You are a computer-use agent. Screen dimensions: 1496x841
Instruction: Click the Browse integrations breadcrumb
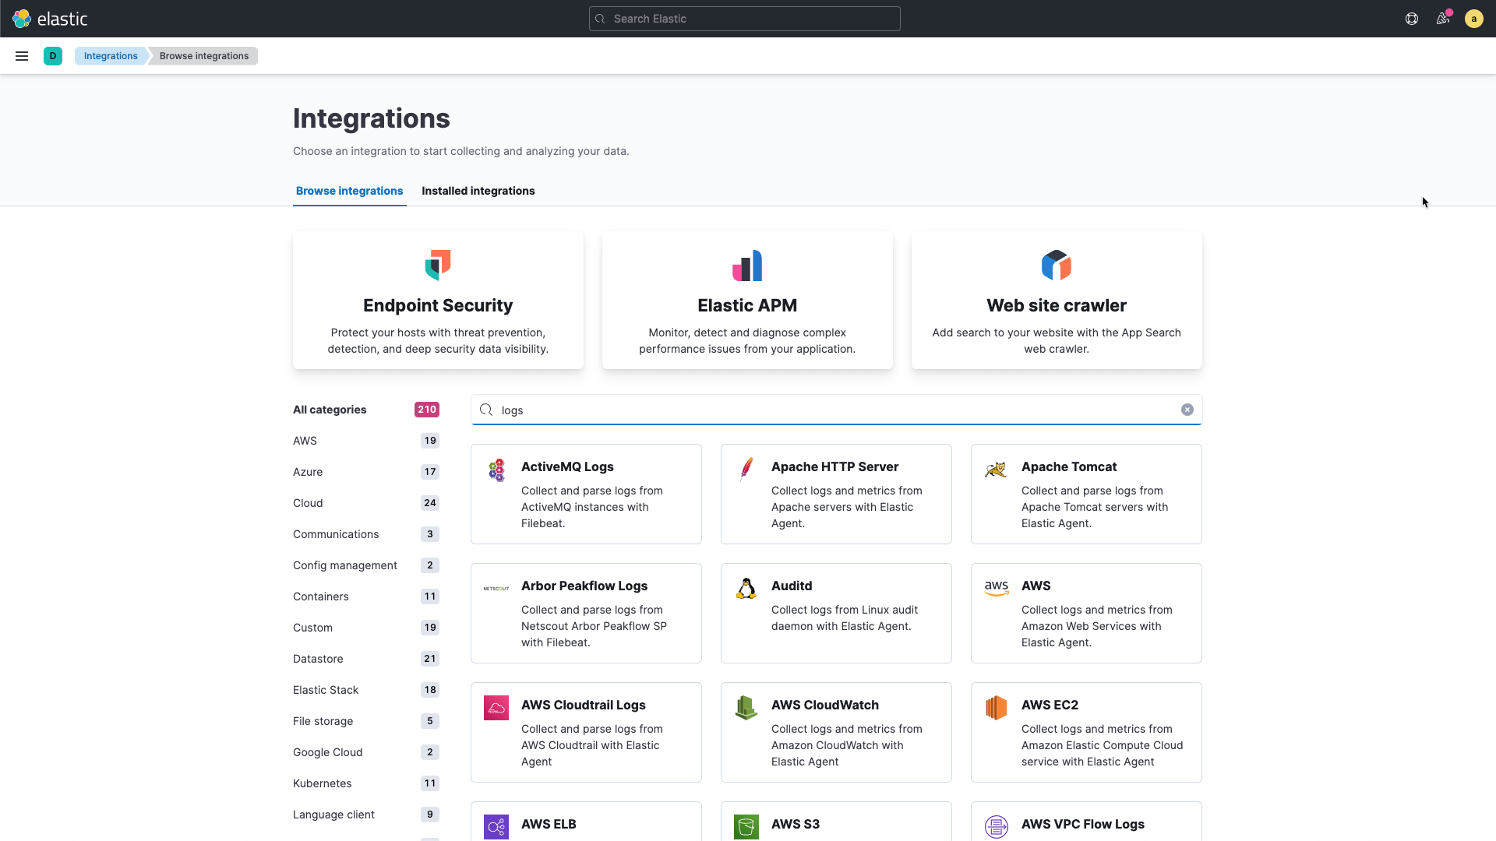click(204, 56)
